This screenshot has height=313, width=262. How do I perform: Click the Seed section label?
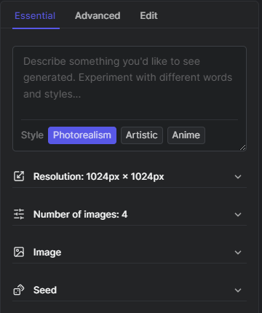(45, 290)
